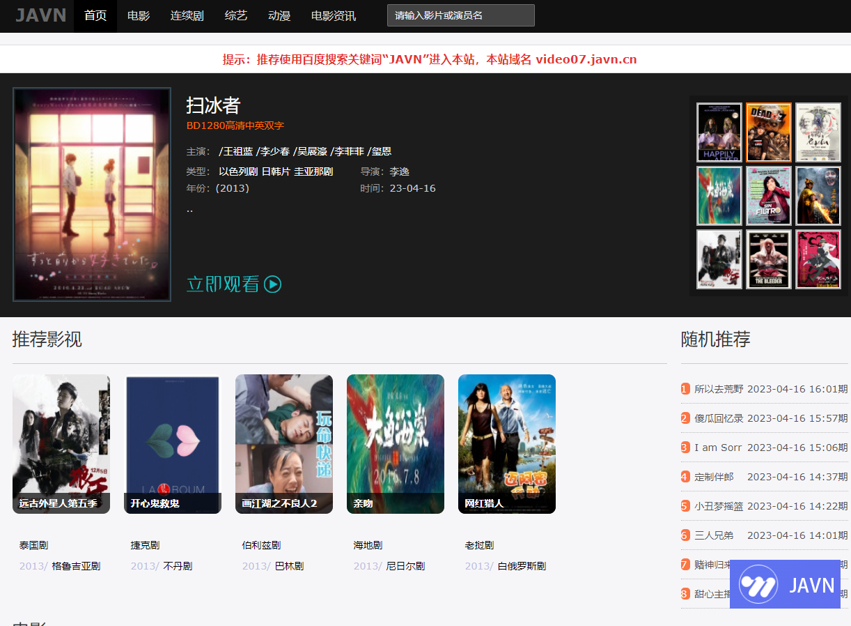Screen dimensions: 851x626
Task: Click the 捷克剧 category label
Action: tap(145, 545)
